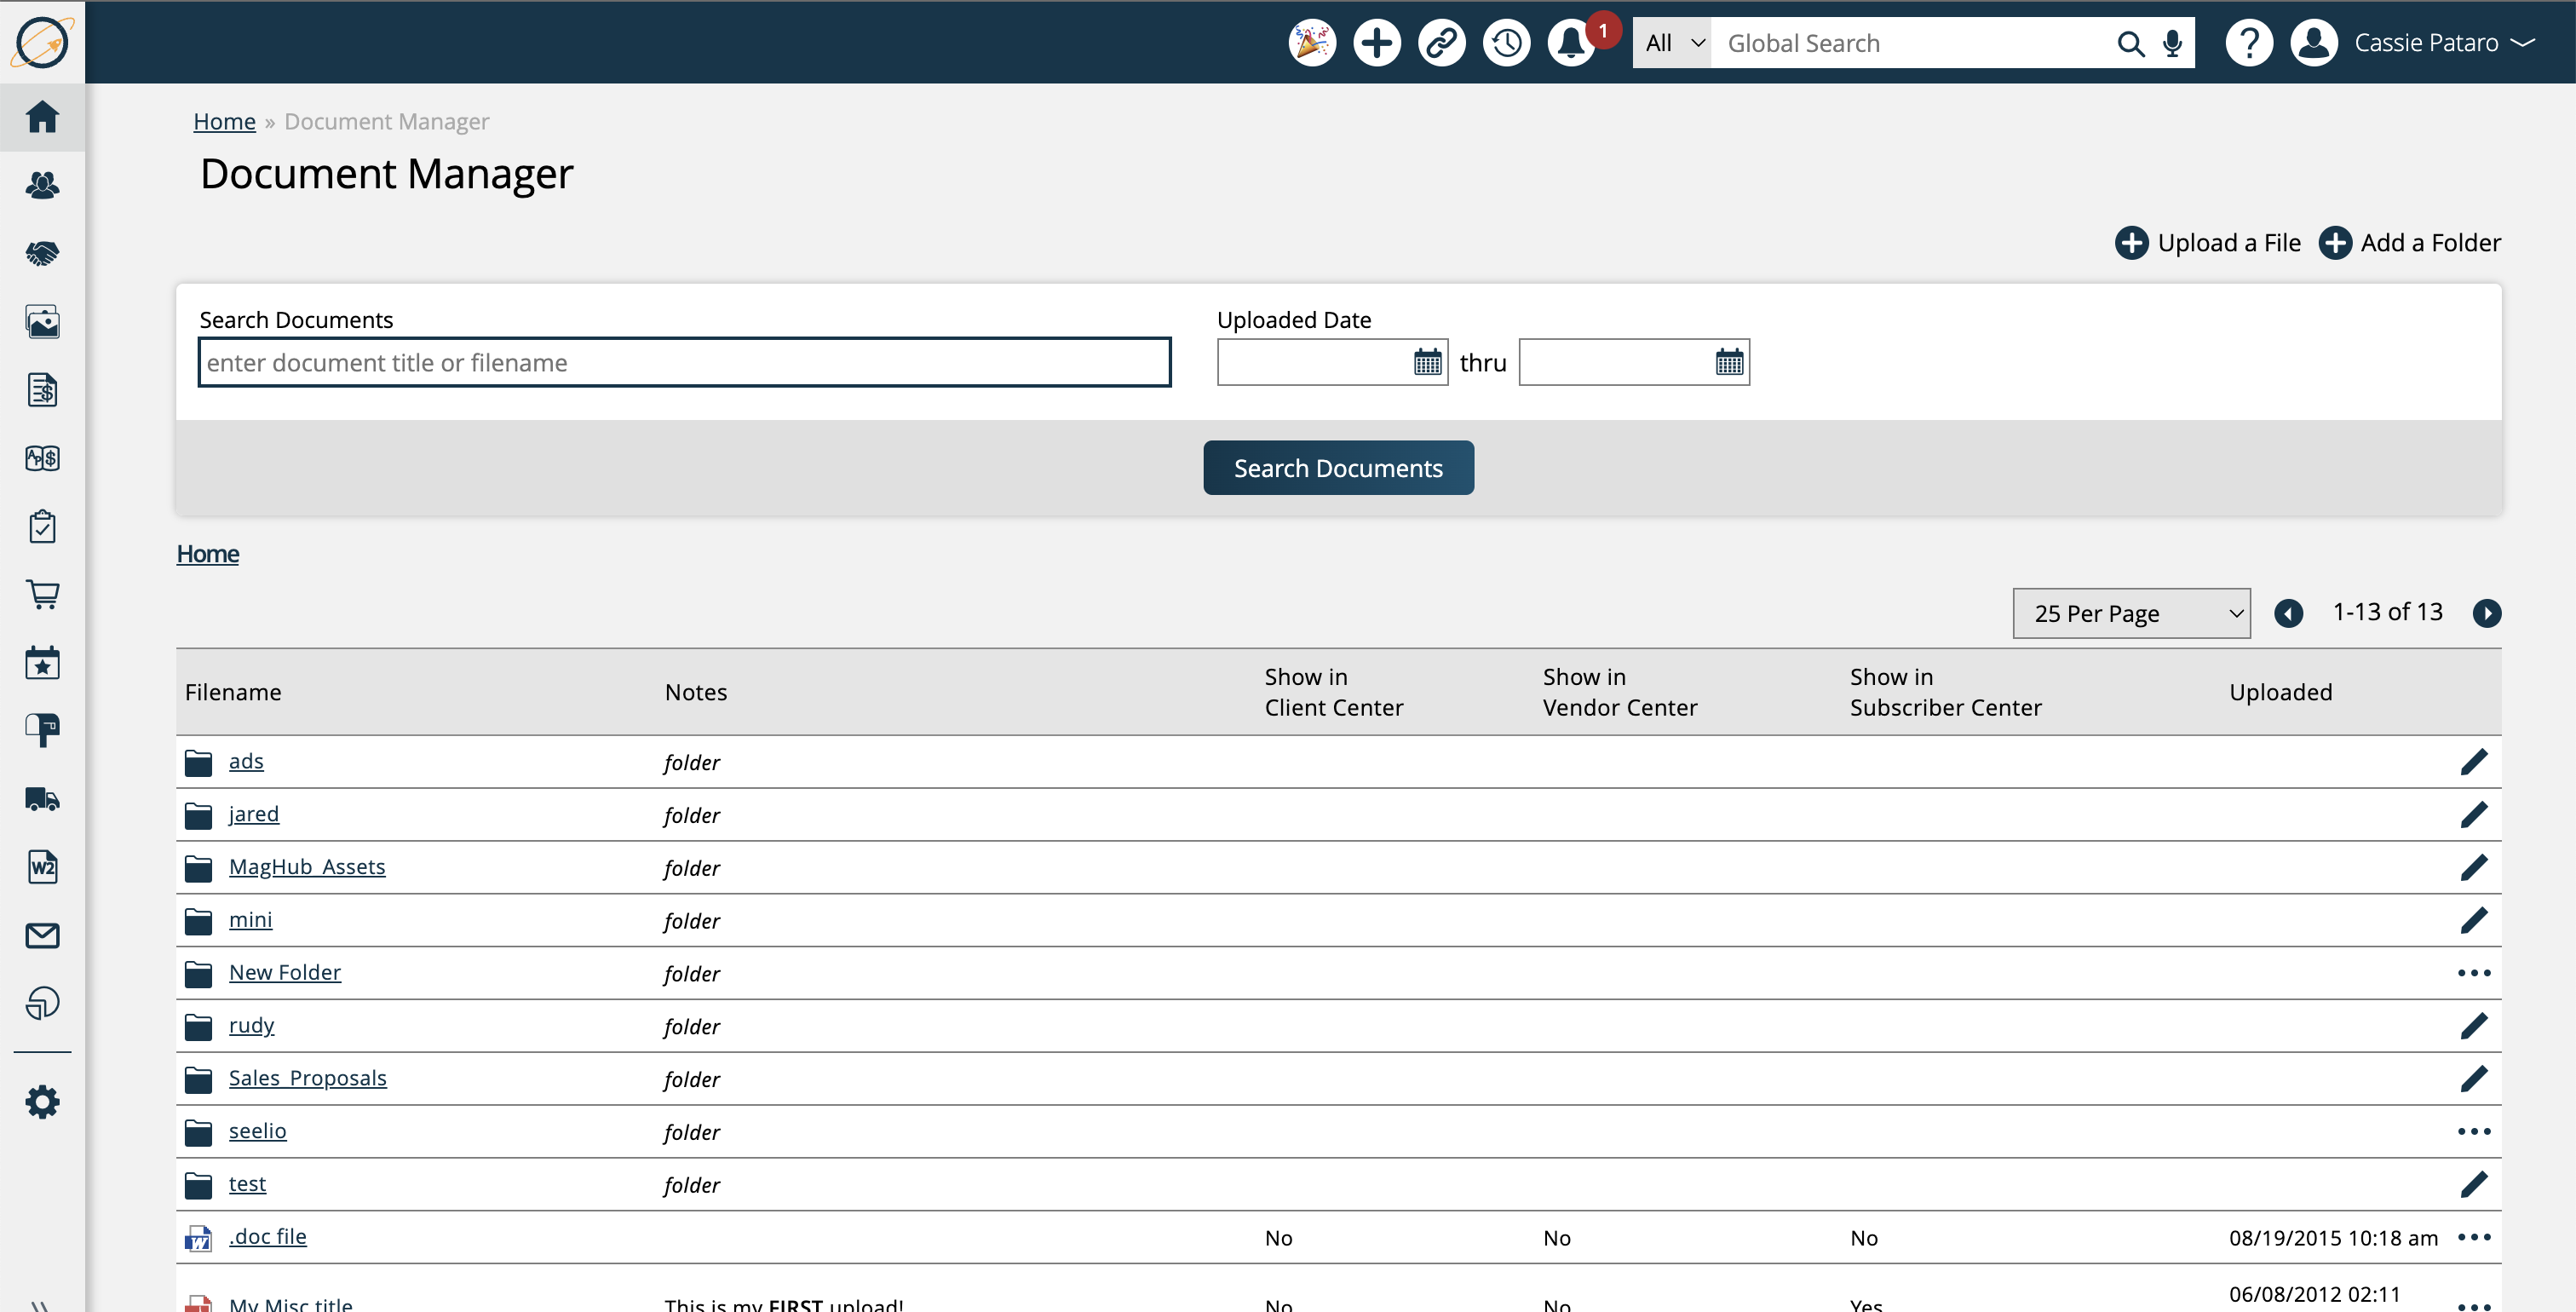Click the document title search field
This screenshot has width=2576, height=1312.
(x=684, y=362)
